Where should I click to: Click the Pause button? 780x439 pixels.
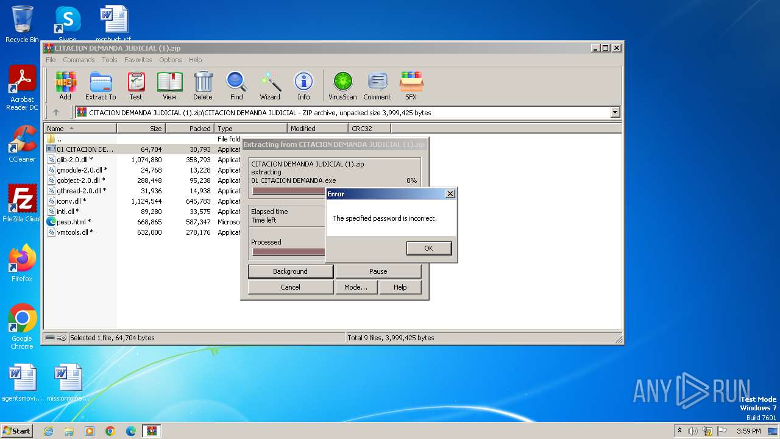pyautogui.click(x=378, y=271)
